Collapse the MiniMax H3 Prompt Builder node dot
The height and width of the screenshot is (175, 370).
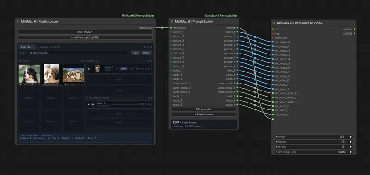[172, 21]
